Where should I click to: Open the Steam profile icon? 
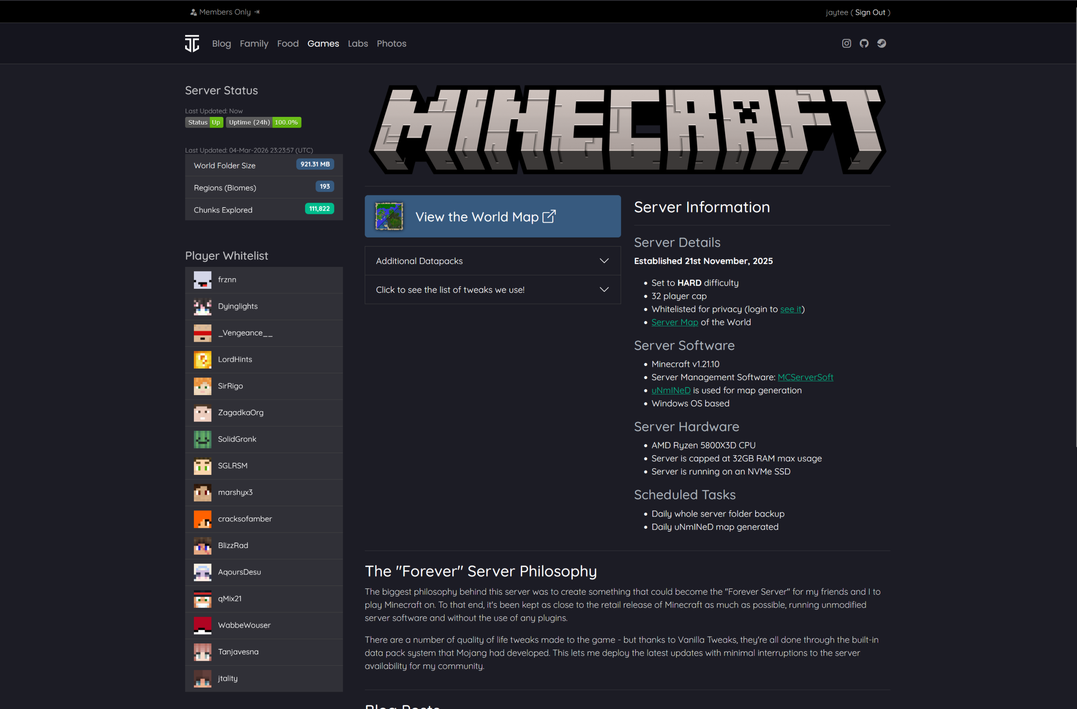tap(881, 43)
